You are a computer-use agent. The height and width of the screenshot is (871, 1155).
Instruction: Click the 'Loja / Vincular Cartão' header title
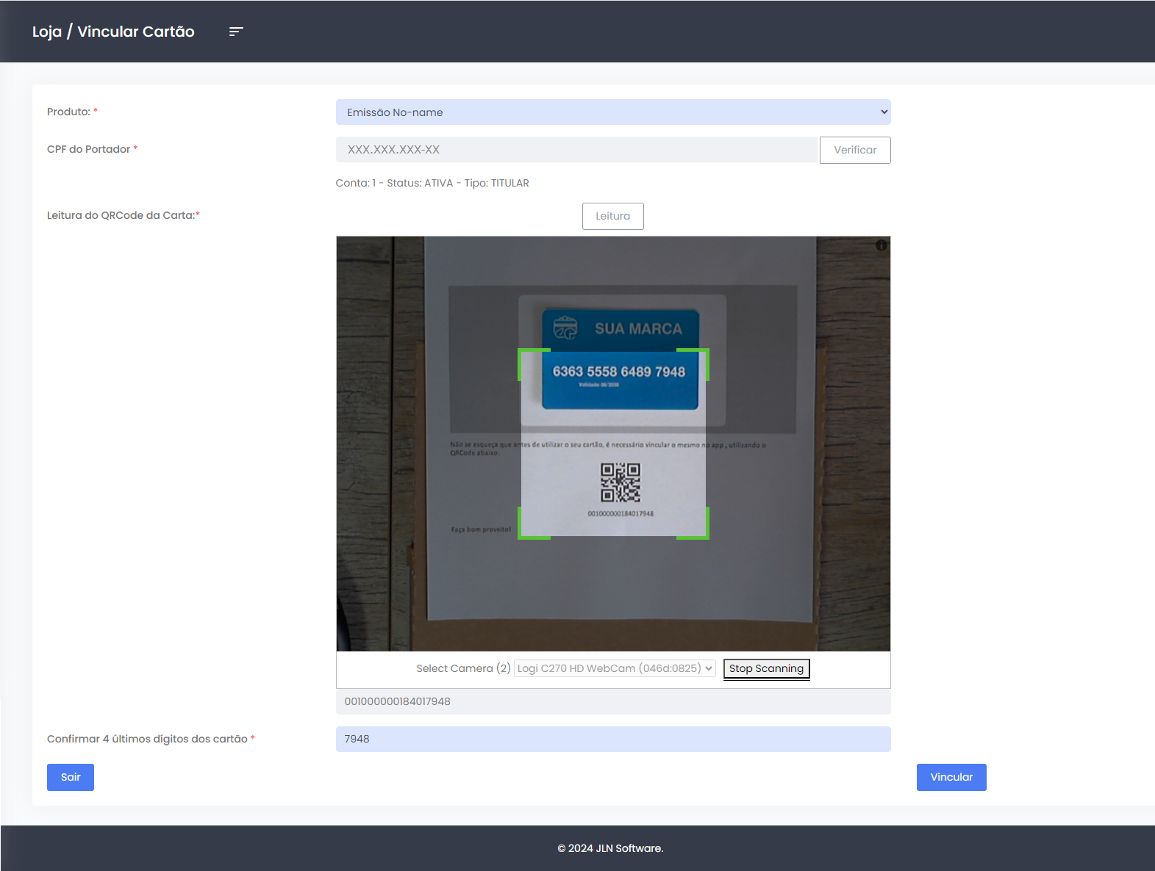pos(113,32)
